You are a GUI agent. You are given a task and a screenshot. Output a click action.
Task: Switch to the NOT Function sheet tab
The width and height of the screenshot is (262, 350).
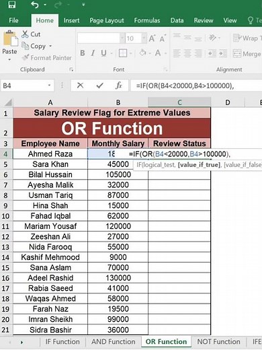tap(218, 342)
